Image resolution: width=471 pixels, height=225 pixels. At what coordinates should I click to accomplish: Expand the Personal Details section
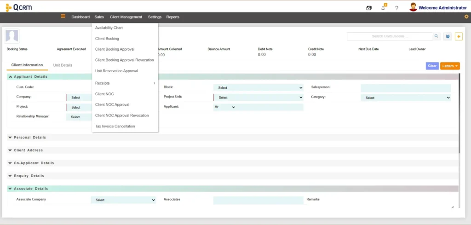pyautogui.click(x=233, y=137)
